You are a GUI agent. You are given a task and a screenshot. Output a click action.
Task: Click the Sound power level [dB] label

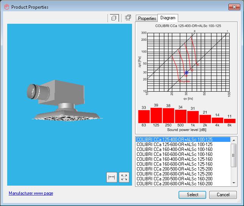coord(186,130)
